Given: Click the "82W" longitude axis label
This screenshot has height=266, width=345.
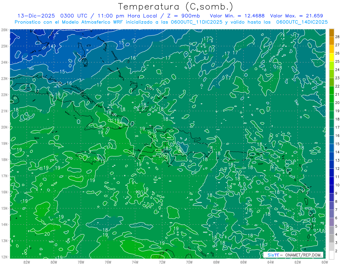Looking at the screenshot, I should pyautogui.click(x=27, y=262).
